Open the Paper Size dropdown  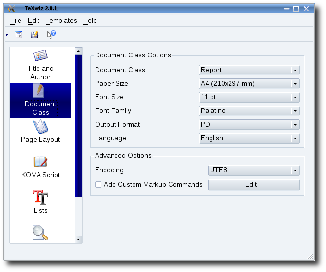coord(249,84)
